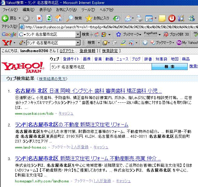This screenshot has width=198, height=187.
Task: Switch to the 画像 search tab
Action: [x=87, y=59]
